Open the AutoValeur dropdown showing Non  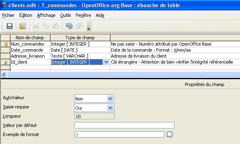[110, 99]
